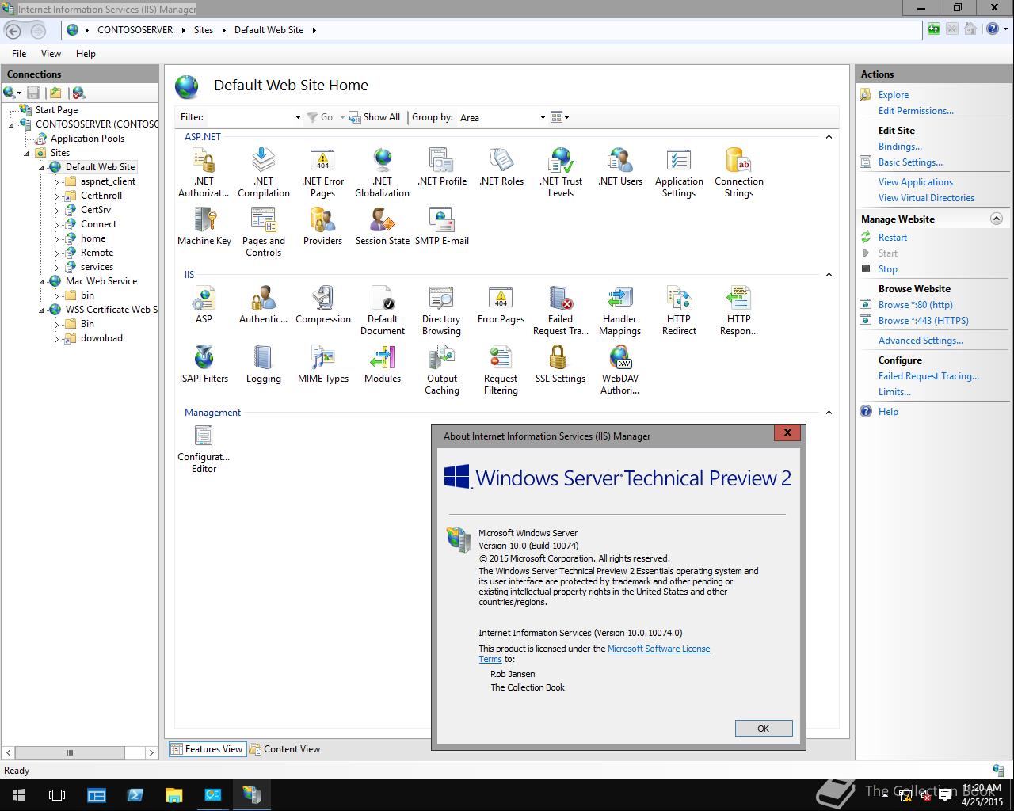Collapse the Manage Website actions section

[997, 219]
